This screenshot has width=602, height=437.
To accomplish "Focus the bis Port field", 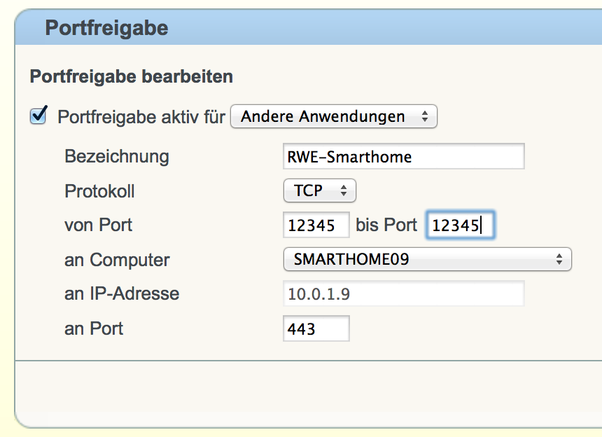I will click(x=460, y=225).
